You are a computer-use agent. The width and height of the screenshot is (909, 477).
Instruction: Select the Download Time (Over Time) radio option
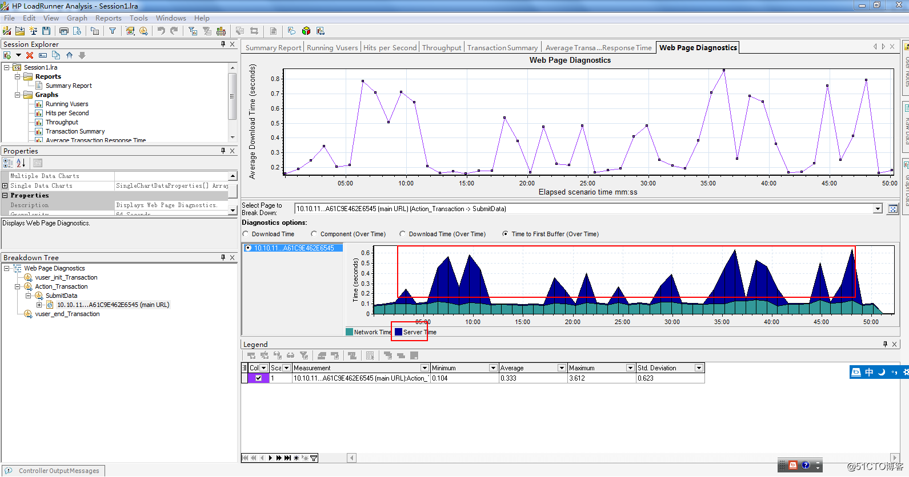(x=403, y=234)
